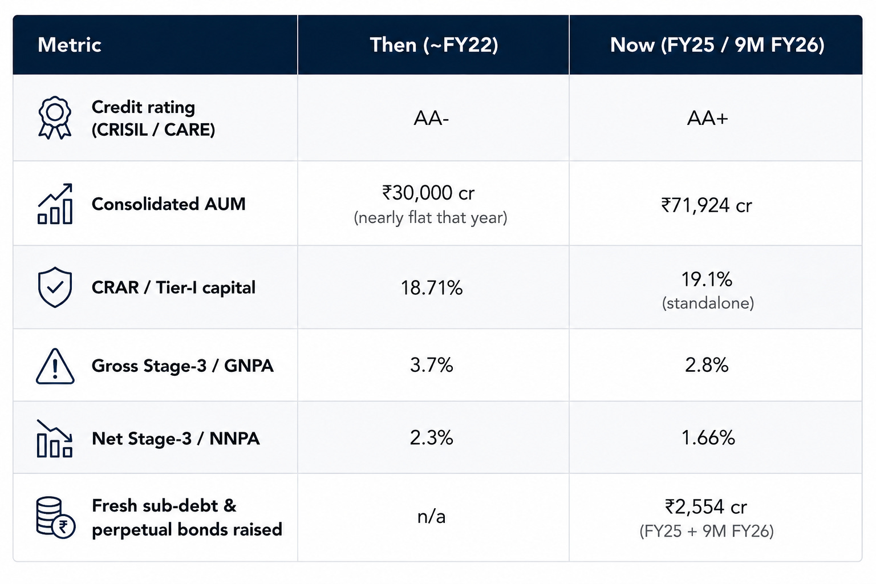Image resolution: width=876 pixels, height=584 pixels.
Task: Click the NNPA declining bar chart icon
Action: pos(55,438)
